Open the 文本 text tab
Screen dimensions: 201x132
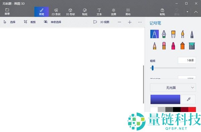pos(99,12)
